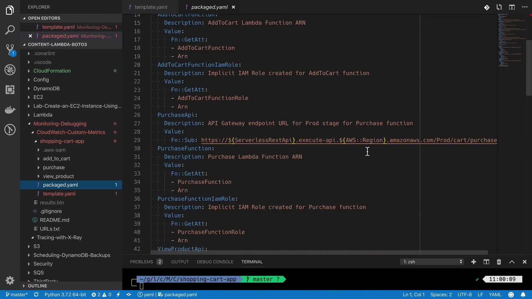532x299 pixels.
Task: Open notifications bell in status bar
Action: (x=523, y=295)
